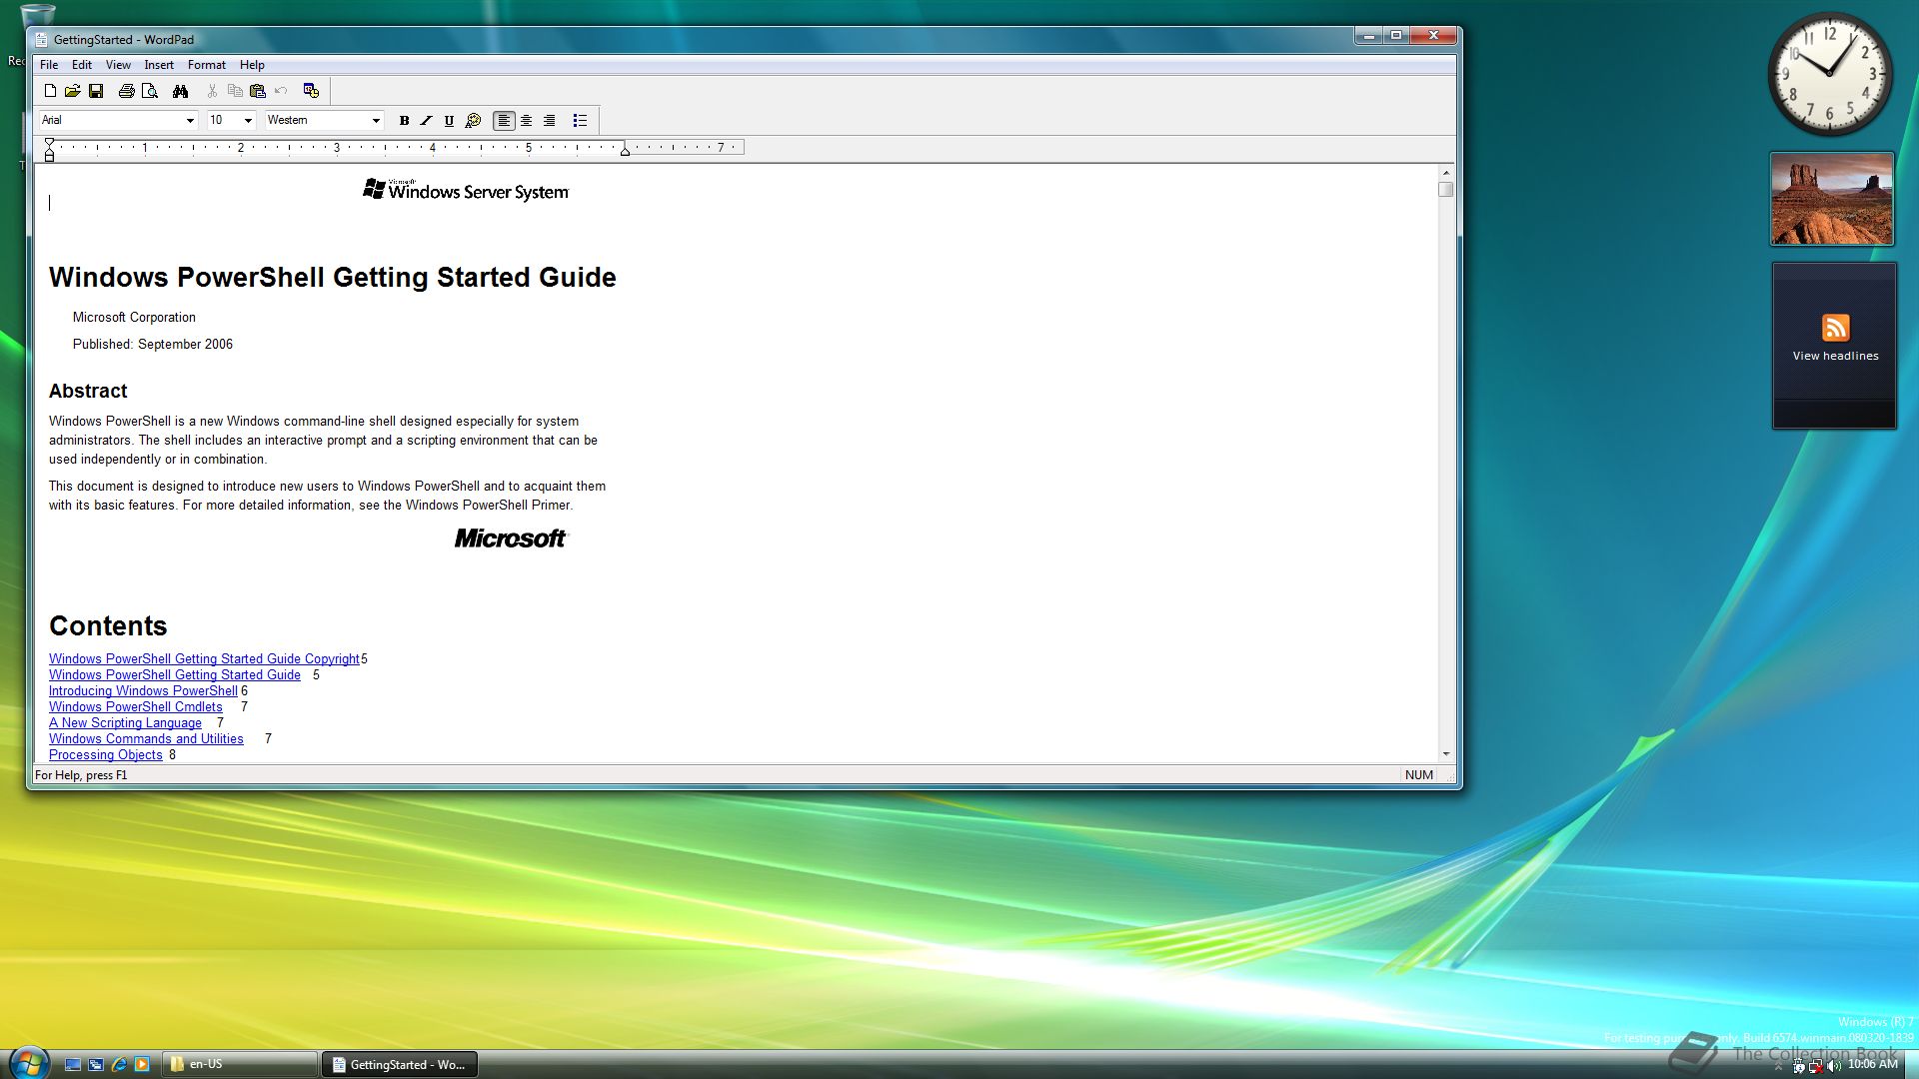This screenshot has width=1919, height=1079.
Task: Select Align Right paragraph alignment
Action: [550, 121]
